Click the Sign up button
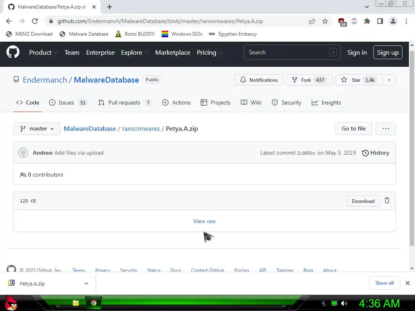The width and height of the screenshot is (415, 311). pos(388,52)
